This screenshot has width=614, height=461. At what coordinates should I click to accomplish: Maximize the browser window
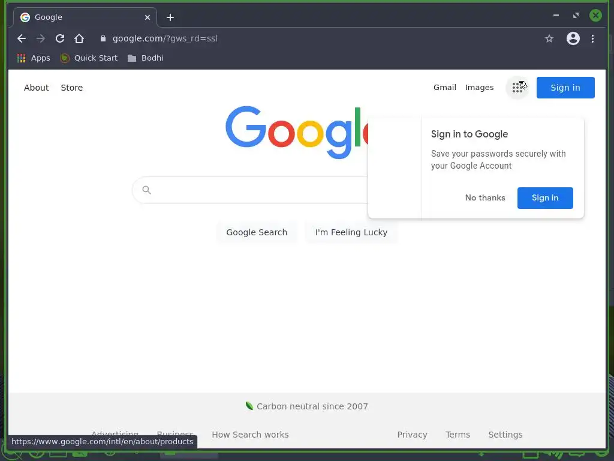pos(576,16)
